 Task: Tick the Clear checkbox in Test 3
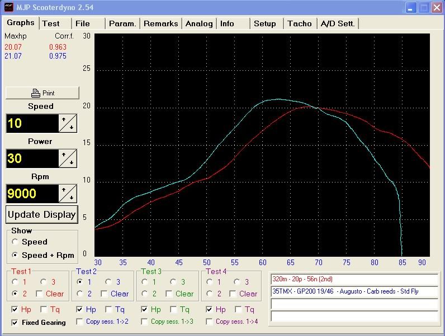169,294
